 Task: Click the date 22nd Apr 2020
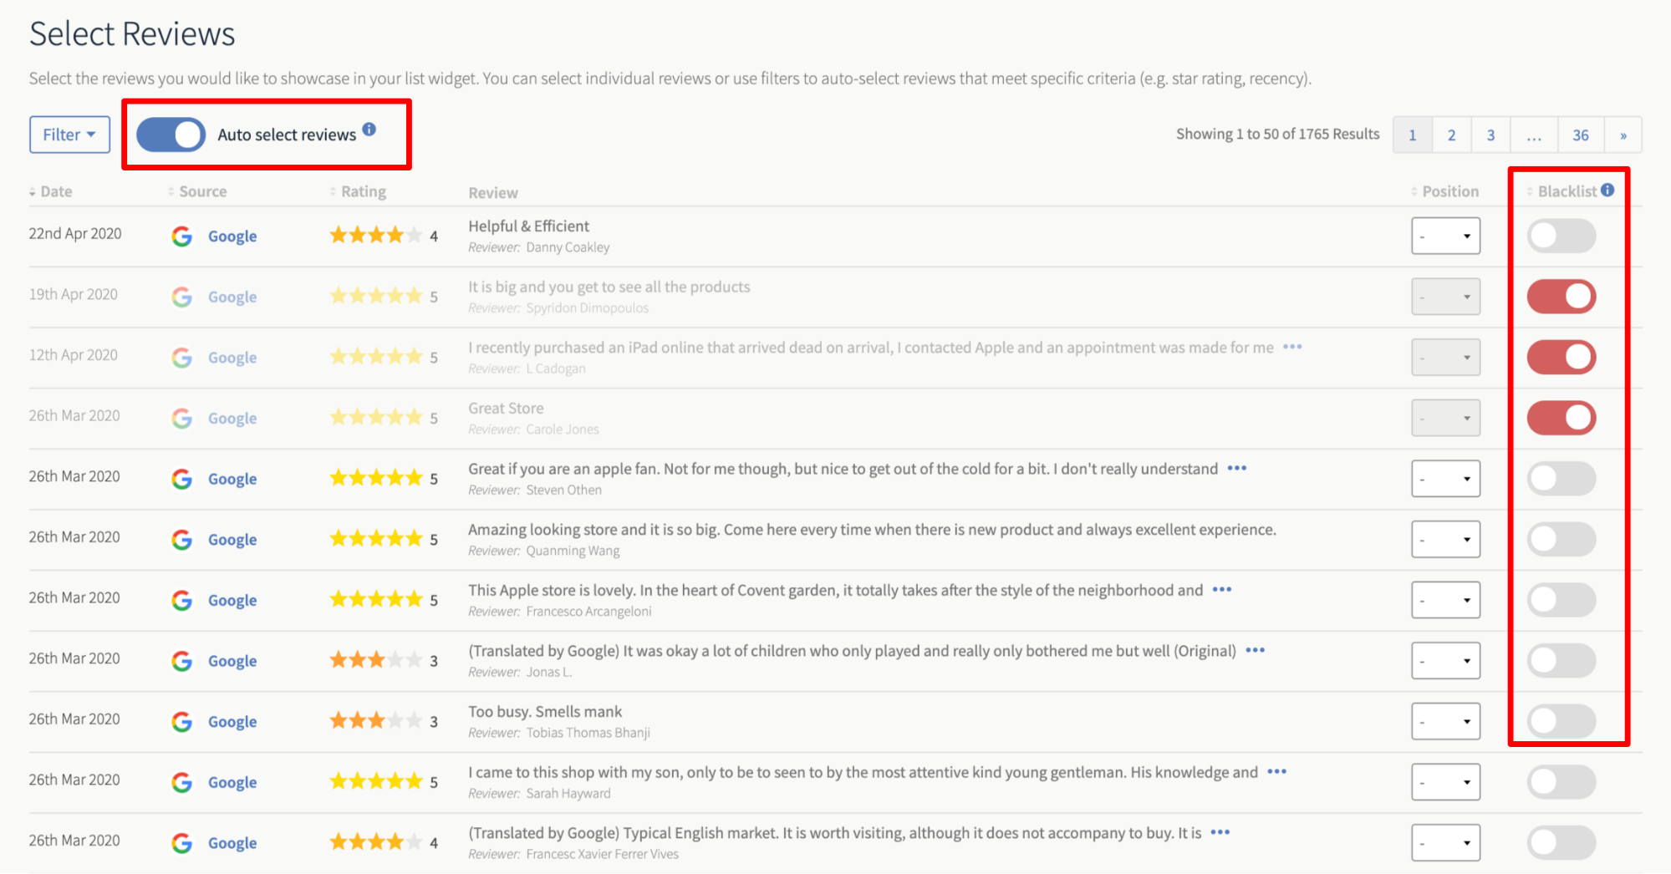75,233
